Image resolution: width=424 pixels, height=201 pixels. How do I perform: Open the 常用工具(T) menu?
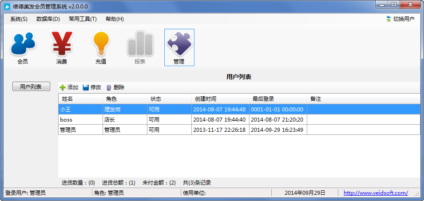tap(83, 19)
